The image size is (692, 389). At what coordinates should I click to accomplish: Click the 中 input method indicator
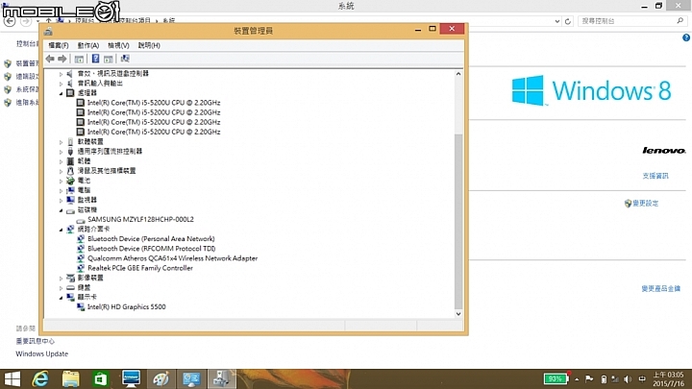coord(642,378)
